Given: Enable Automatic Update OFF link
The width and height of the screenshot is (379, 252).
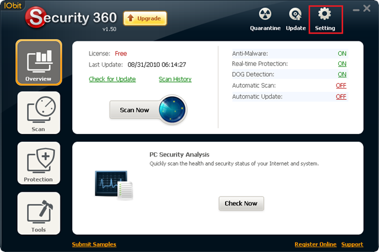Looking at the screenshot, I should [x=341, y=97].
